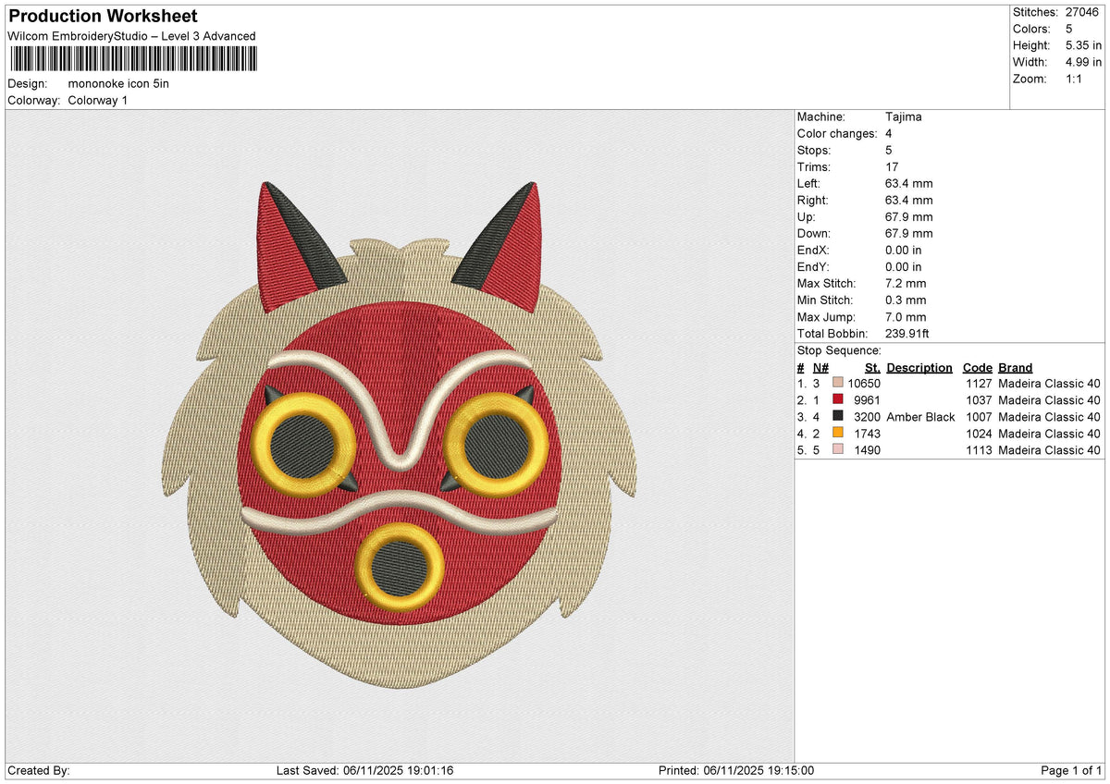Select the red swatch for code 1037
Screen dimensions: 1110x784
pos(838,400)
